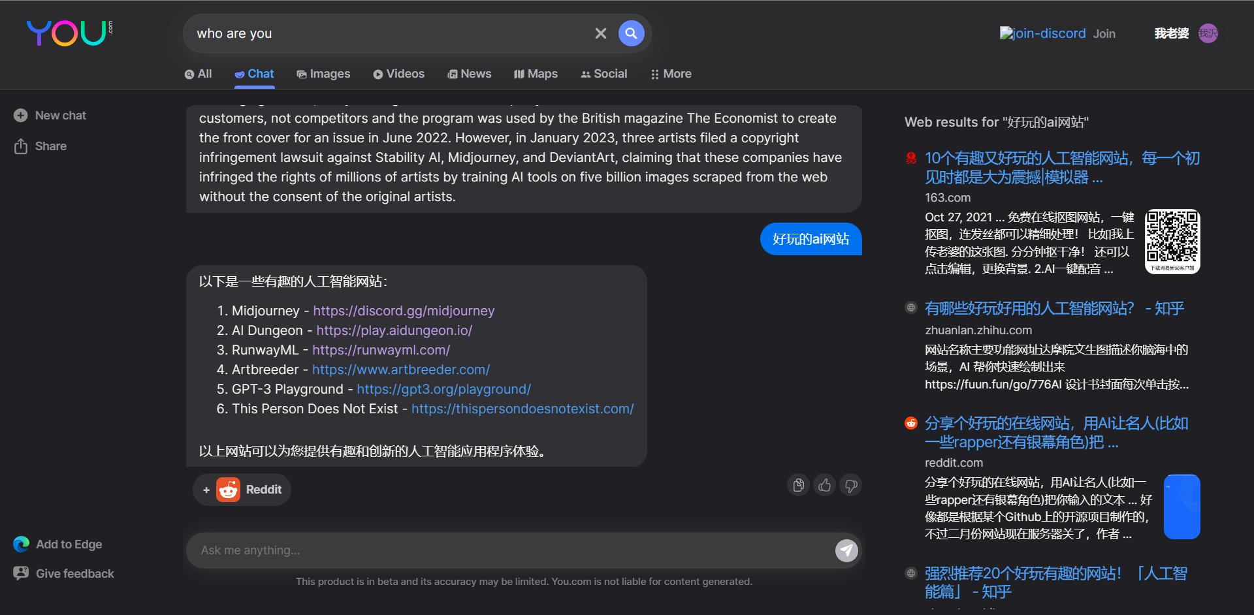Click the blue magnifier search button
The height and width of the screenshot is (615, 1254).
pos(631,33)
